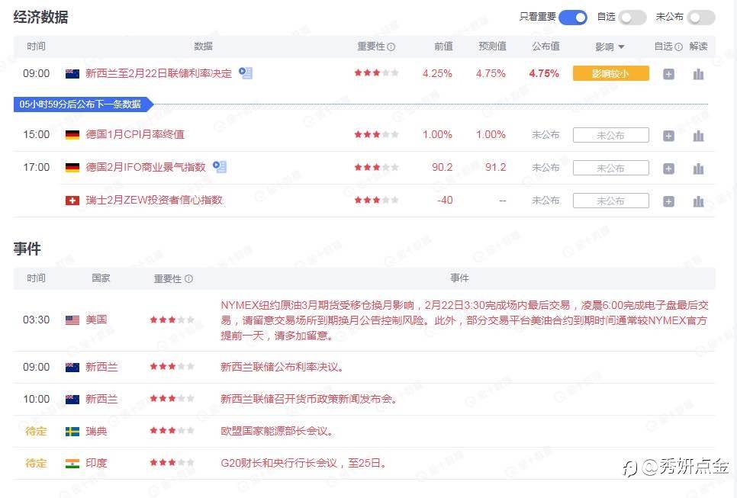This screenshot has width=737, height=498.
Task: Click importance stars of 德国1月CPI月率终值
Action: coord(376,134)
